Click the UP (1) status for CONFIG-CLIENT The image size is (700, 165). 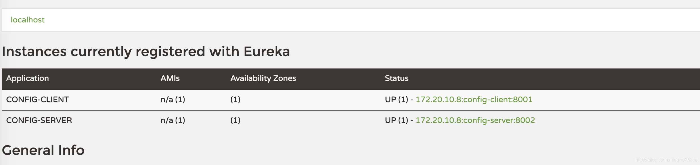point(396,100)
